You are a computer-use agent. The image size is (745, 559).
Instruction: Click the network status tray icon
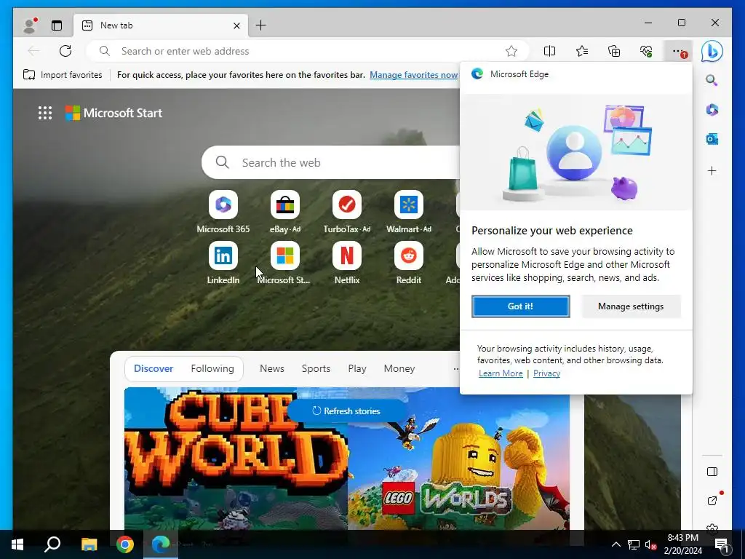click(x=634, y=544)
